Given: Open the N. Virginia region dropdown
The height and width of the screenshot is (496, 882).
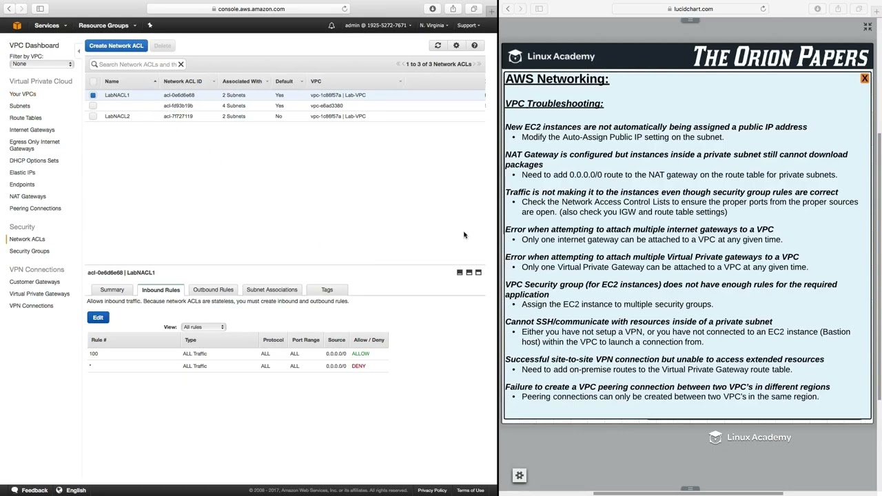Looking at the screenshot, I should point(434,25).
